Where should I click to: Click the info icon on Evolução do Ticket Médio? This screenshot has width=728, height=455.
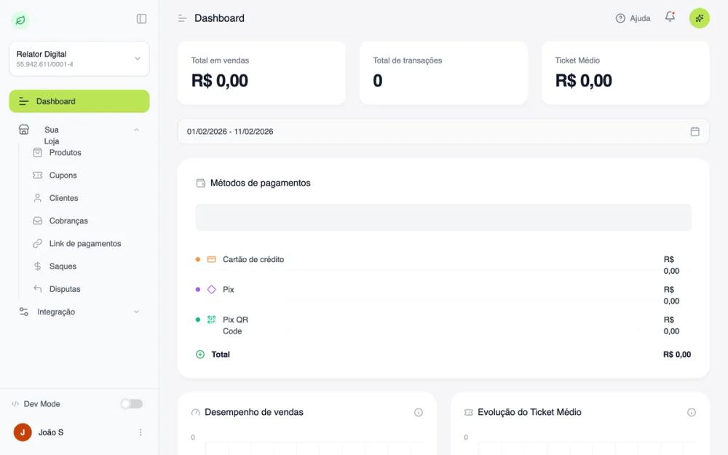coord(691,411)
